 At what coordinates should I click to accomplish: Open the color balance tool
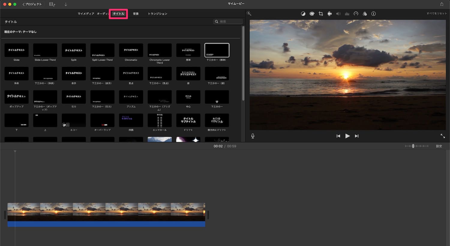303,14
